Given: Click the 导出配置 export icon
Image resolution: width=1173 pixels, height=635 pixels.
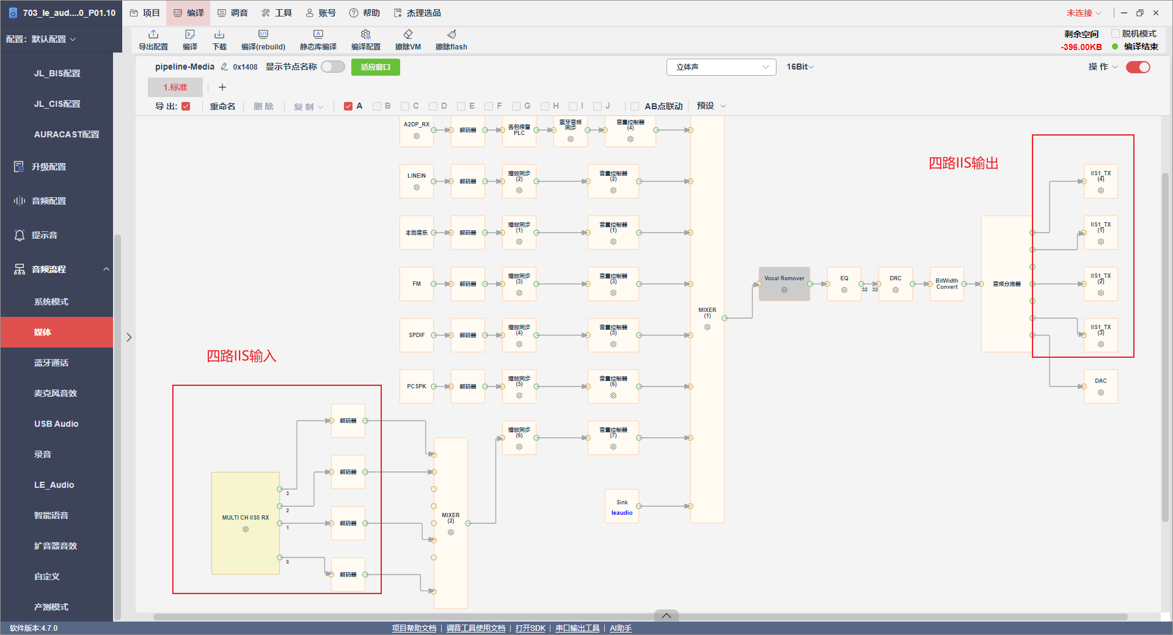Looking at the screenshot, I should 153,34.
